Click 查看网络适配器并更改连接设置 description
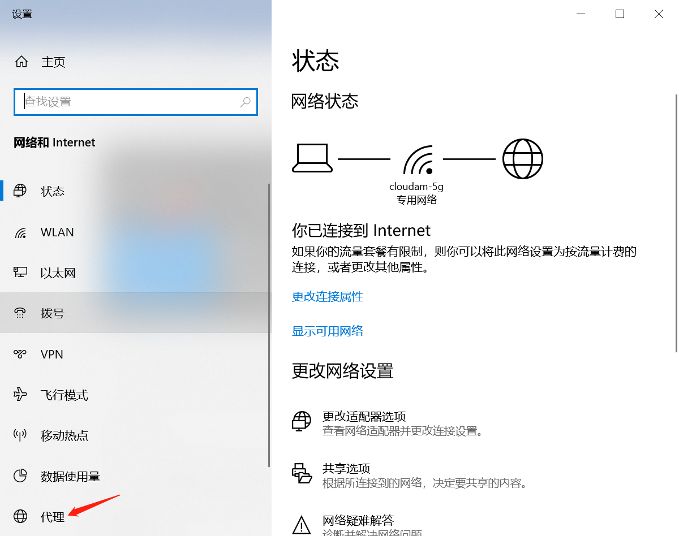Screen dimensions: 679x536 (404, 431)
